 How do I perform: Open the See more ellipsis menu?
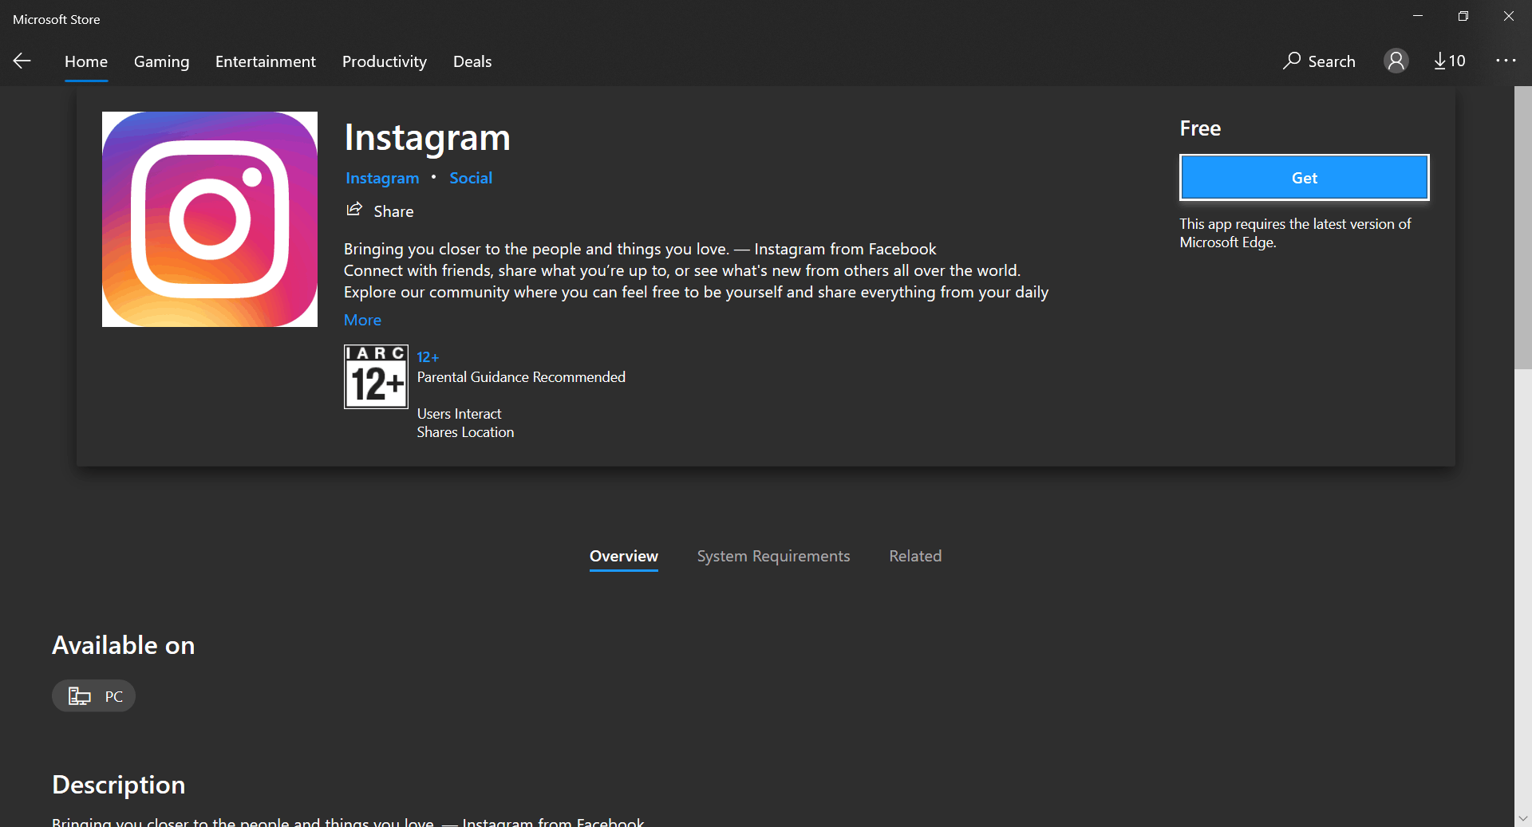click(x=1506, y=61)
